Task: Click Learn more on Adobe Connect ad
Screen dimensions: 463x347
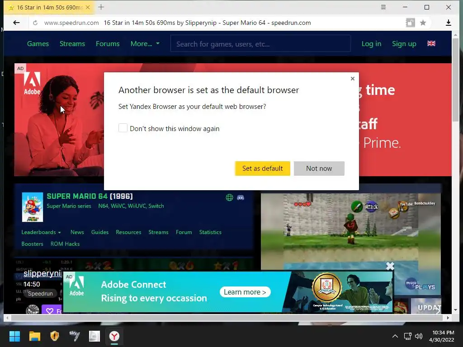Action: point(245,292)
